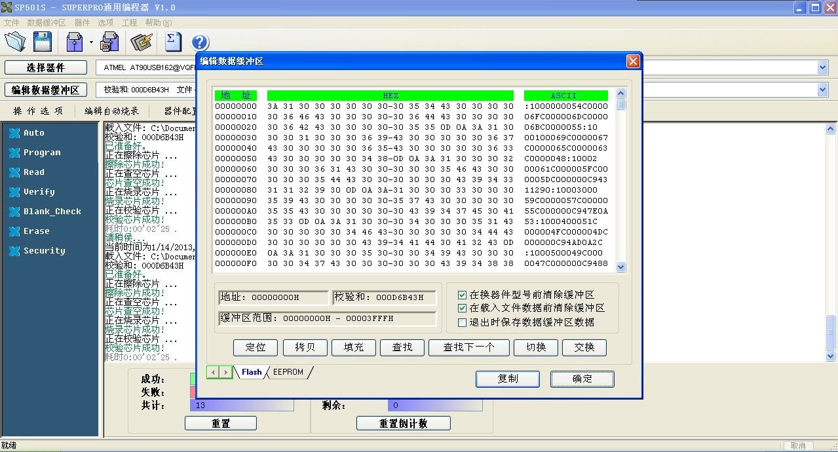Image resolution: width=838 pixels, height=452 pixels.
Task: Open help with the blue question icon
Action: [200, 43]
